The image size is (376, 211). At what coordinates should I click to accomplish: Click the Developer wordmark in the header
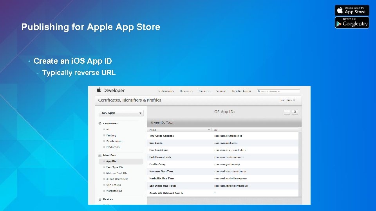(114, 90)
